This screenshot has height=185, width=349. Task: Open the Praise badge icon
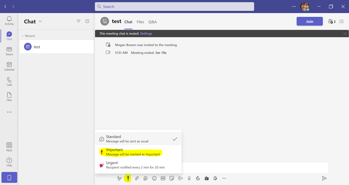(189, 178)
